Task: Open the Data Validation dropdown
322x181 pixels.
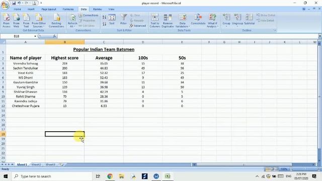Action: coord(182,21)
